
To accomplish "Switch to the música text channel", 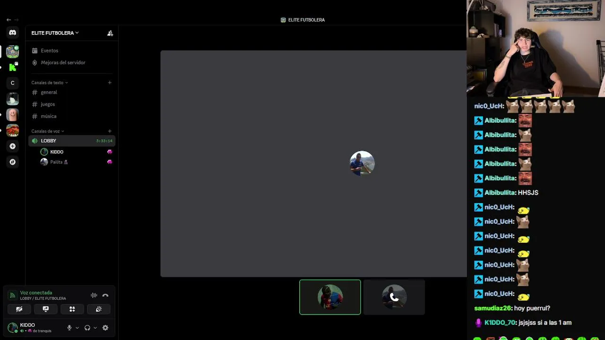I will point(71,116).
